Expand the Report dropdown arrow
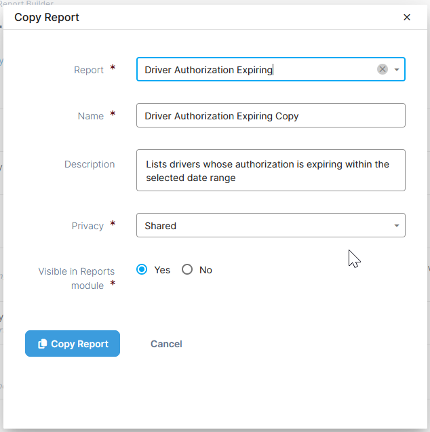 [396, 69]
